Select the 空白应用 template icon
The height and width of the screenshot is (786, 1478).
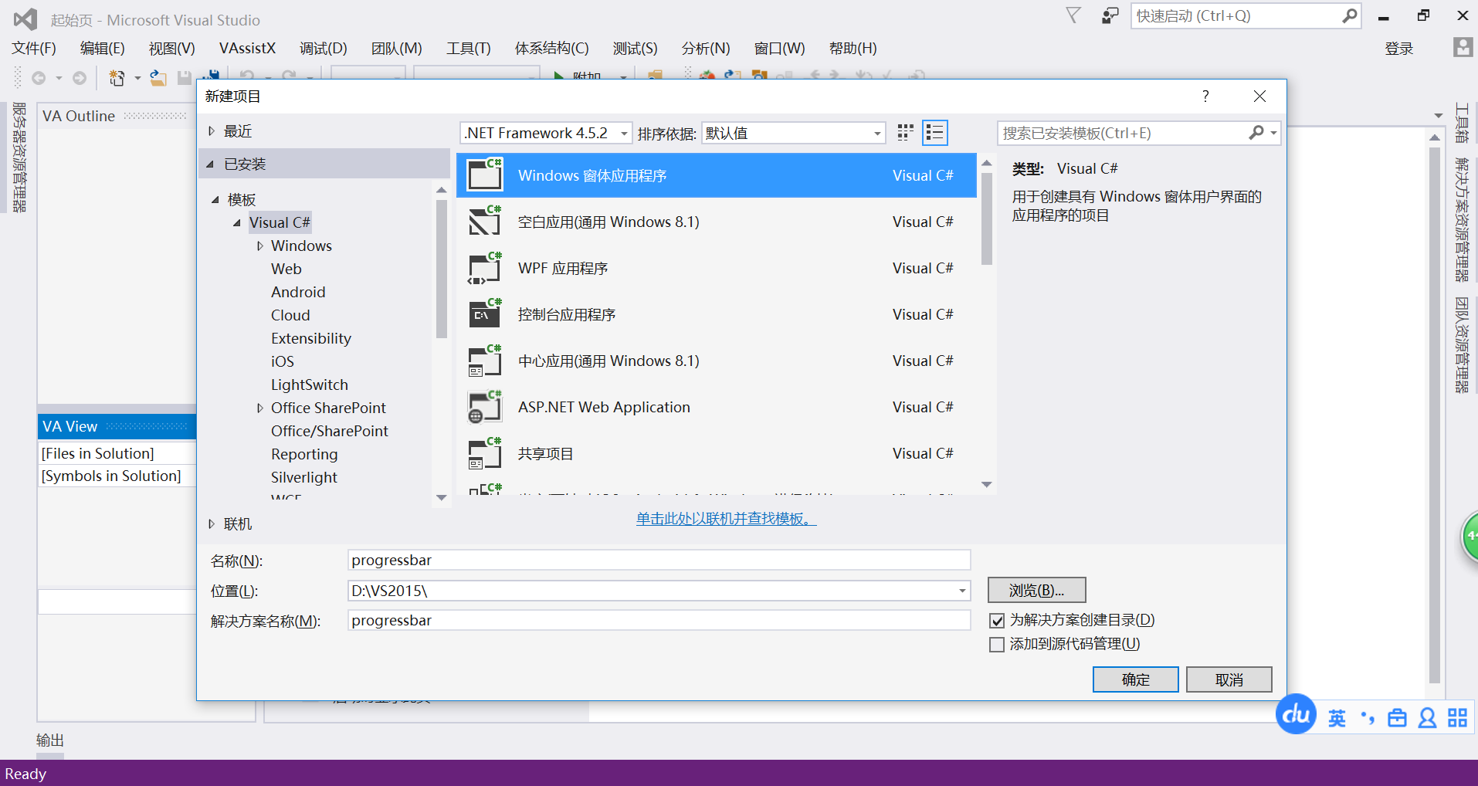tap(486, 221)
